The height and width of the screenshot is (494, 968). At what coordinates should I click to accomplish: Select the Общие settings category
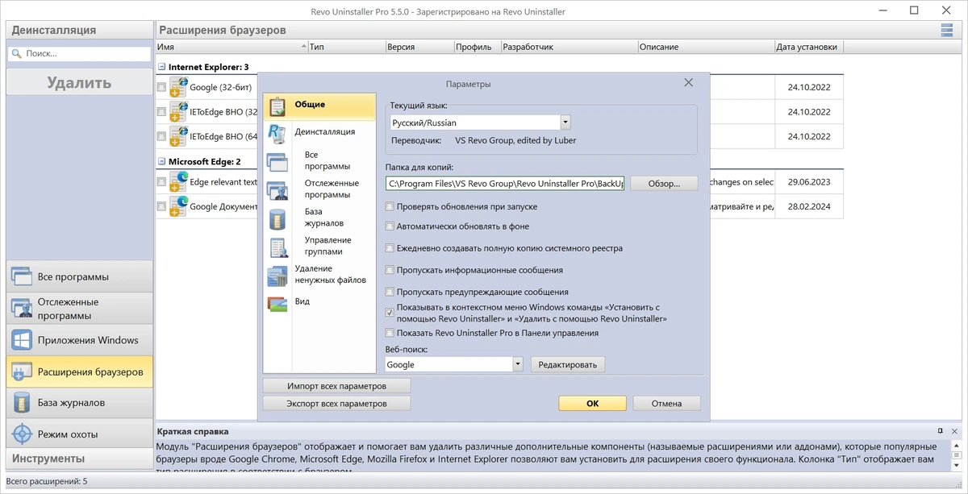coord(321,106)
